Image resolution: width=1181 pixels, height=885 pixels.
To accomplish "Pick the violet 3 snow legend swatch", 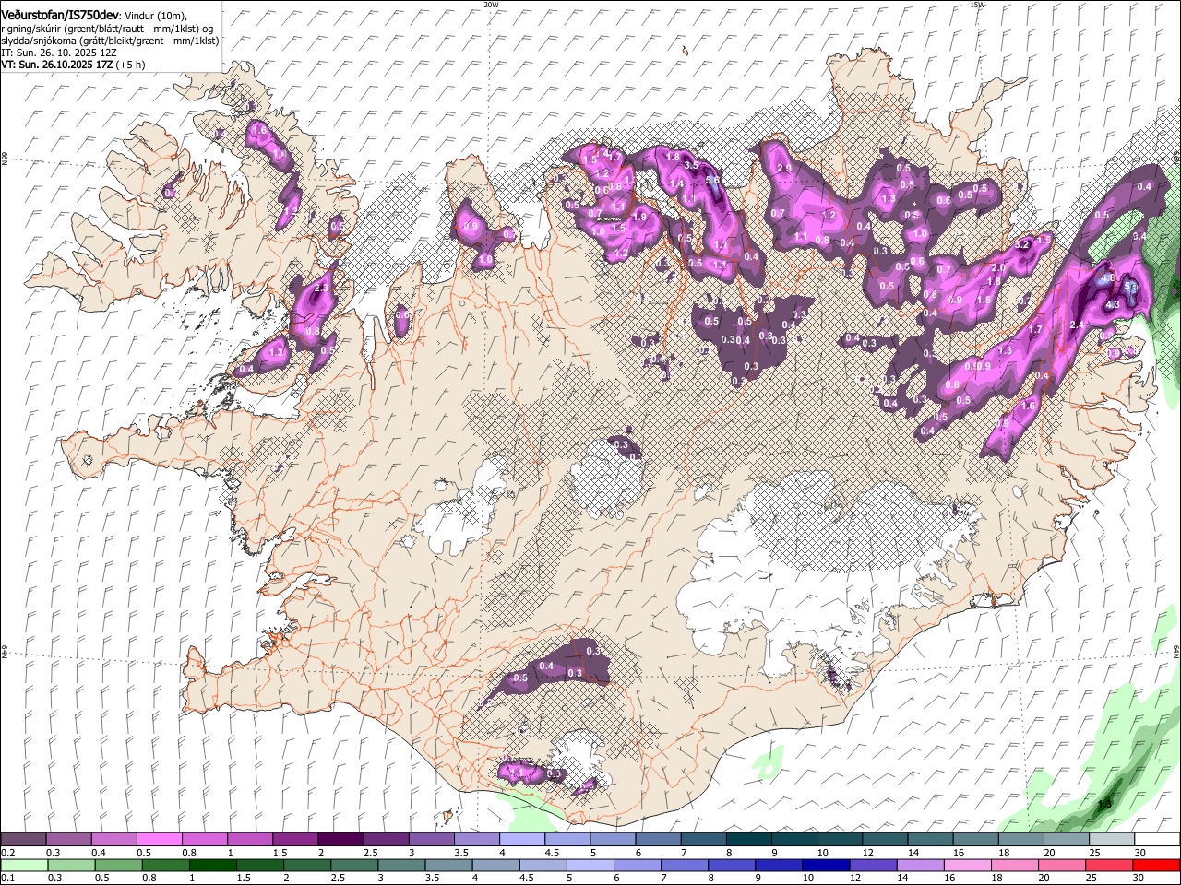I will pyautogui.click(x=431, y=840).
